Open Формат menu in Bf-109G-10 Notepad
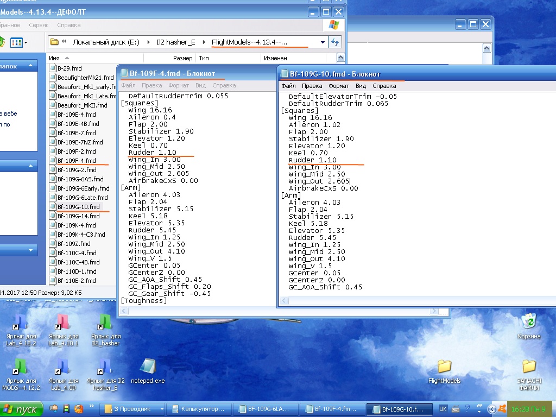The height and width of the screenshot is (417, 556). click(339, 86)
